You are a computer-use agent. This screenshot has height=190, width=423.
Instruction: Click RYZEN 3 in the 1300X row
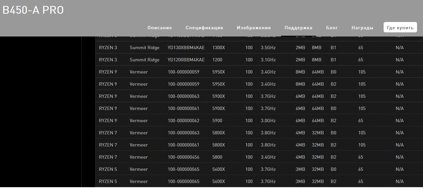pos(108,48)
